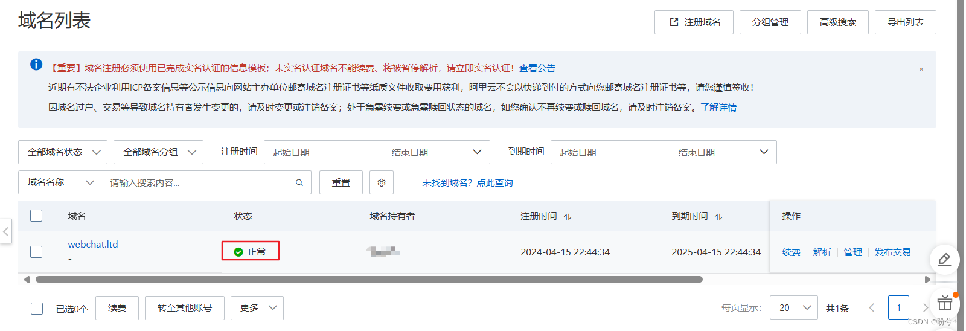Click 续费 link in webchat.ltd row
This screenshot has height=331, width=966.
(x=792, y=252)
